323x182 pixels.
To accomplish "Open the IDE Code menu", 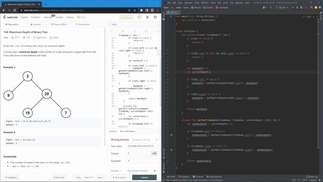I will [x=197, y=3].
